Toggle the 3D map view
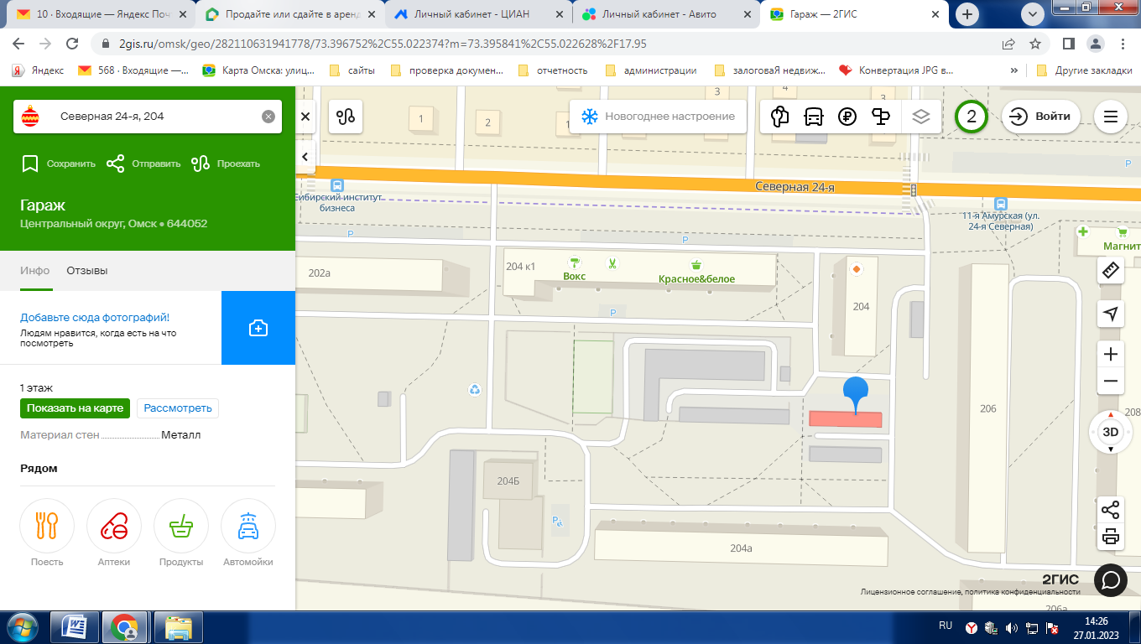Image resolution: width=1141 pixels, height=644 pixels. (1111, 433)
